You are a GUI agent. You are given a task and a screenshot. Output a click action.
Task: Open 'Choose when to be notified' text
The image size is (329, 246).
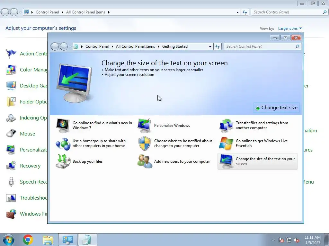183,143
